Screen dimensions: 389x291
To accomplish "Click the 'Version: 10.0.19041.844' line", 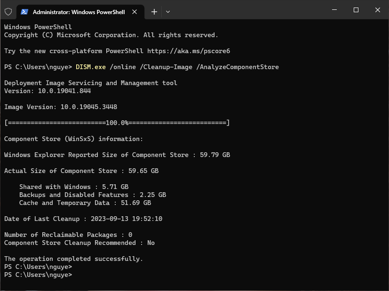I will [x=48, y=91].
